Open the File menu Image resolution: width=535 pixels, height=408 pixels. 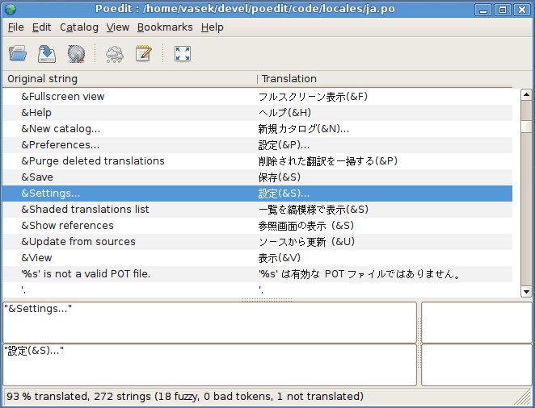tap(15, 27)
